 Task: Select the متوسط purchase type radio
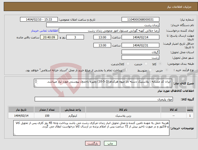point(150,70)
